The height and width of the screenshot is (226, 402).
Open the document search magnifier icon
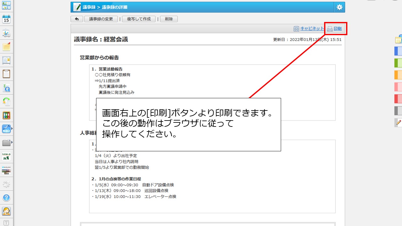click(x=6, y=88)
